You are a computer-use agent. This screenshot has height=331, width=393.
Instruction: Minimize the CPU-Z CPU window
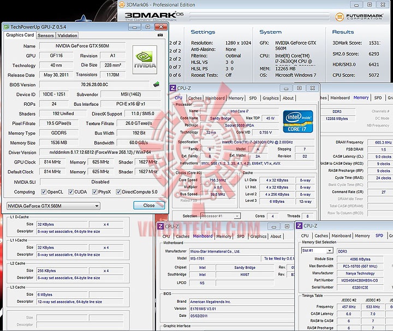coord(286,88)
